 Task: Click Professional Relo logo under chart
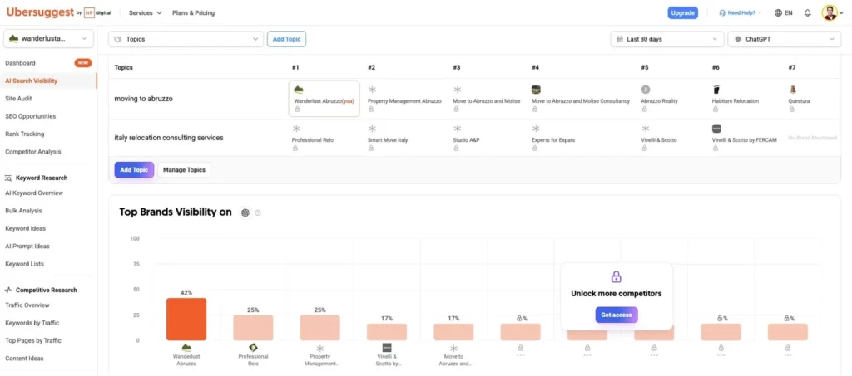pyautogui.click(x=253, y=348)
